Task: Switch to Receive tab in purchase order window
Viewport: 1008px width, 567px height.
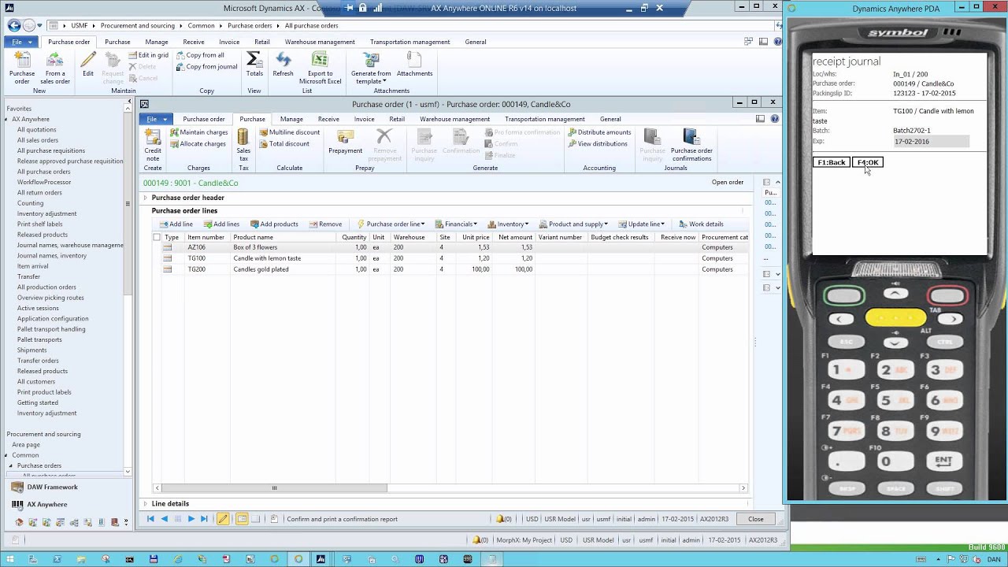Action: (328, 119)
